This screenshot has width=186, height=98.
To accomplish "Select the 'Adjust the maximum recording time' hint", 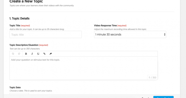I will (120, 29).
